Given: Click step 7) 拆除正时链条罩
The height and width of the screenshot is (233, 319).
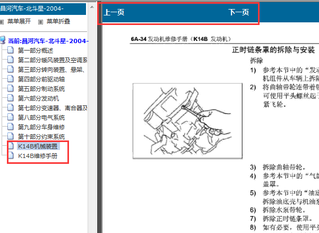Looking at the screenshot, I should click(x=281, y=219).
